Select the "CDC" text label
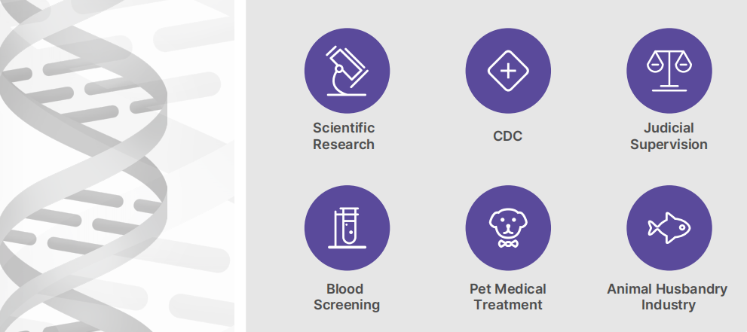 [508, 136]
